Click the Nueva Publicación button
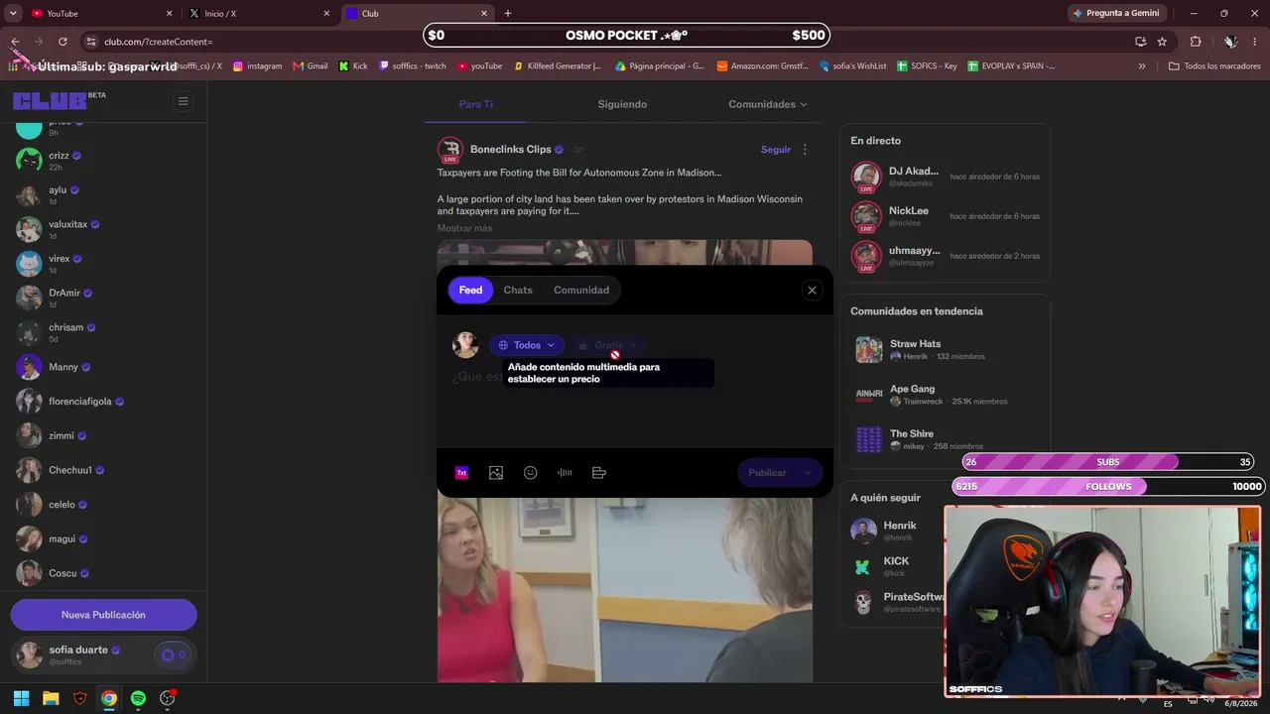 click(x=103, y=615)
